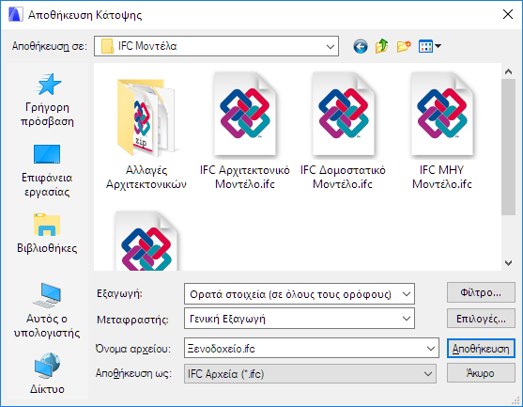
Task: Click the Άκυρο button
Action: 481,373
